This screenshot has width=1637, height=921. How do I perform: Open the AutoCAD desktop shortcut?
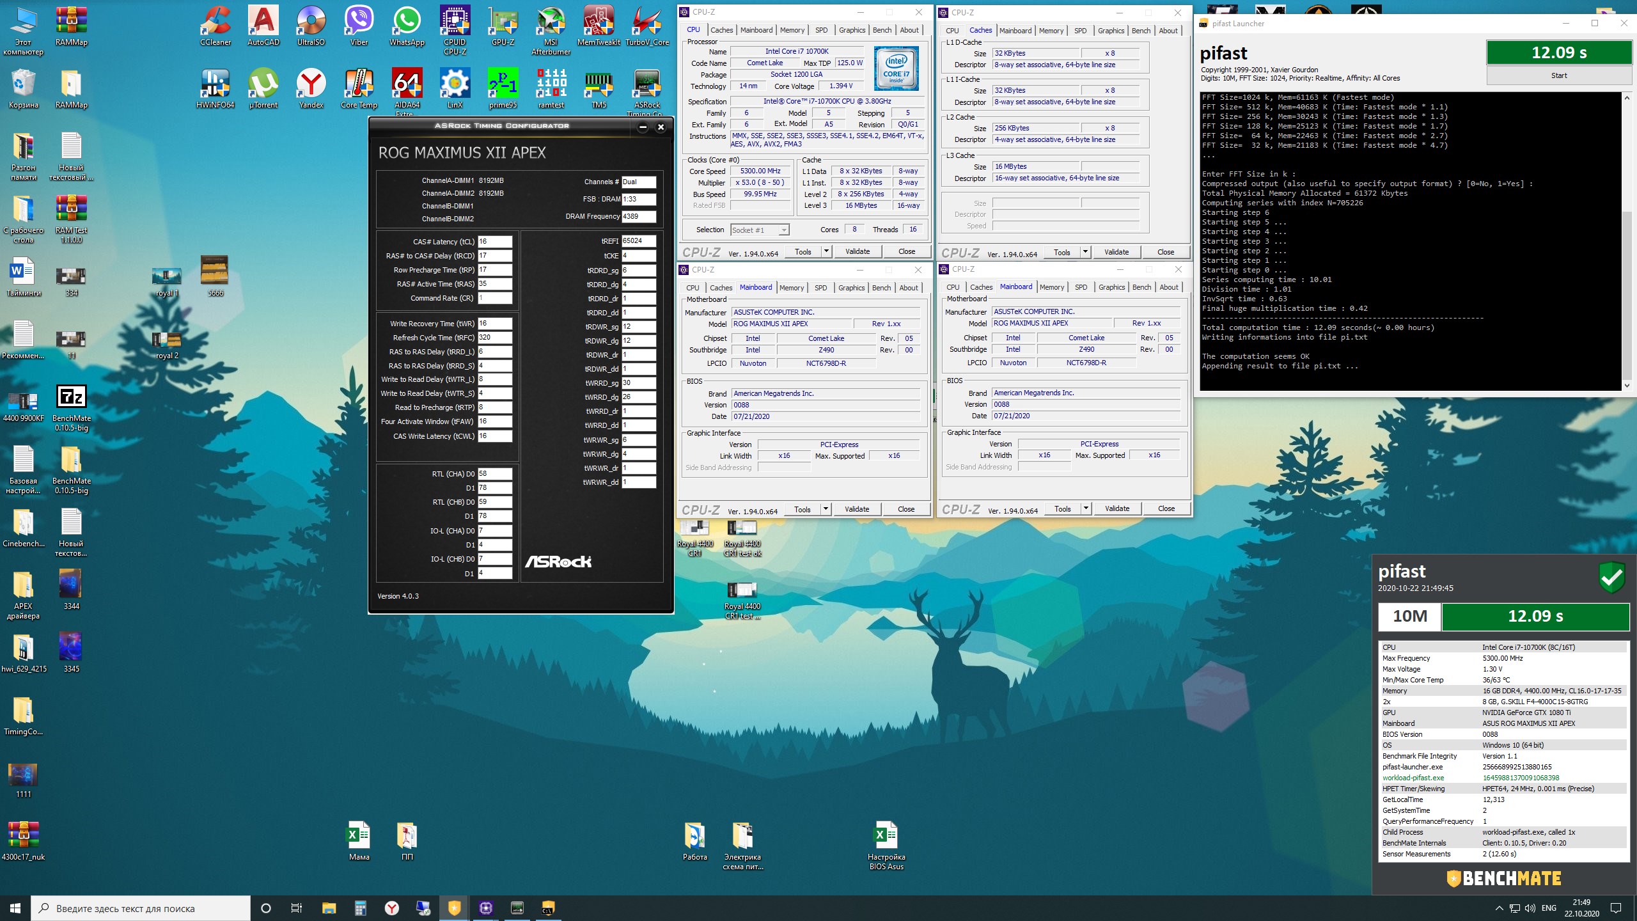coord(263,26)
